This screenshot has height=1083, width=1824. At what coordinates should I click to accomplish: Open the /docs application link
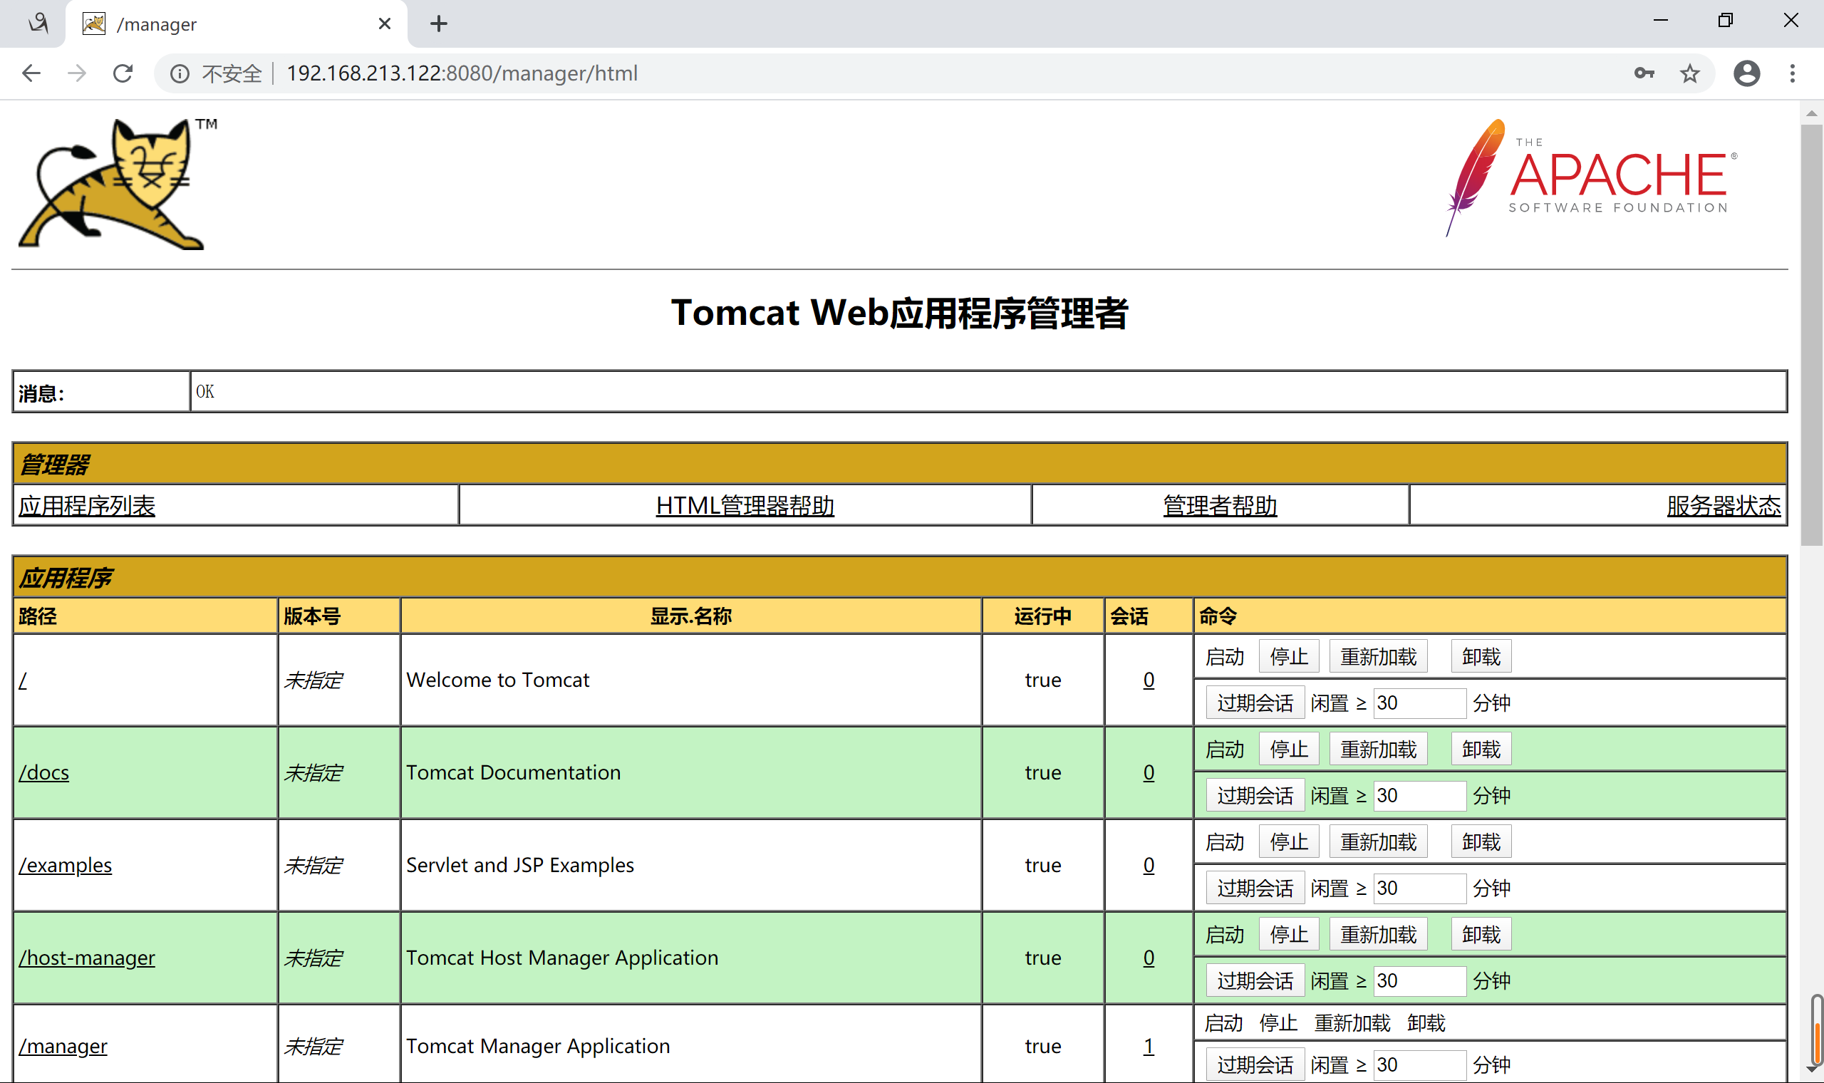click(43, 772)
